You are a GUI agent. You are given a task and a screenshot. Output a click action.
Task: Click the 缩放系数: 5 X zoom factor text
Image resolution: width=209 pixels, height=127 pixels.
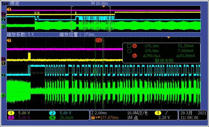coord(20,35)
